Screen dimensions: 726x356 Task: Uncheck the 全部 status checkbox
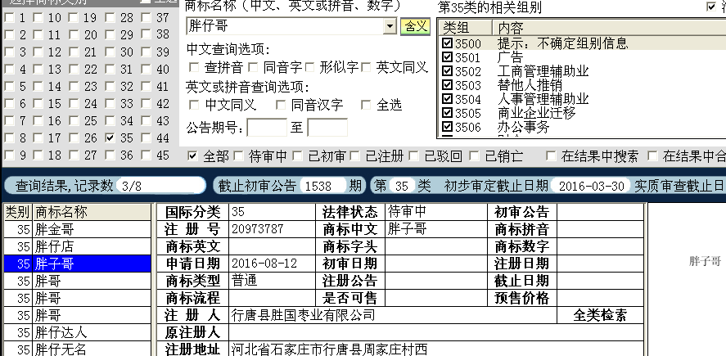[192, 156]
